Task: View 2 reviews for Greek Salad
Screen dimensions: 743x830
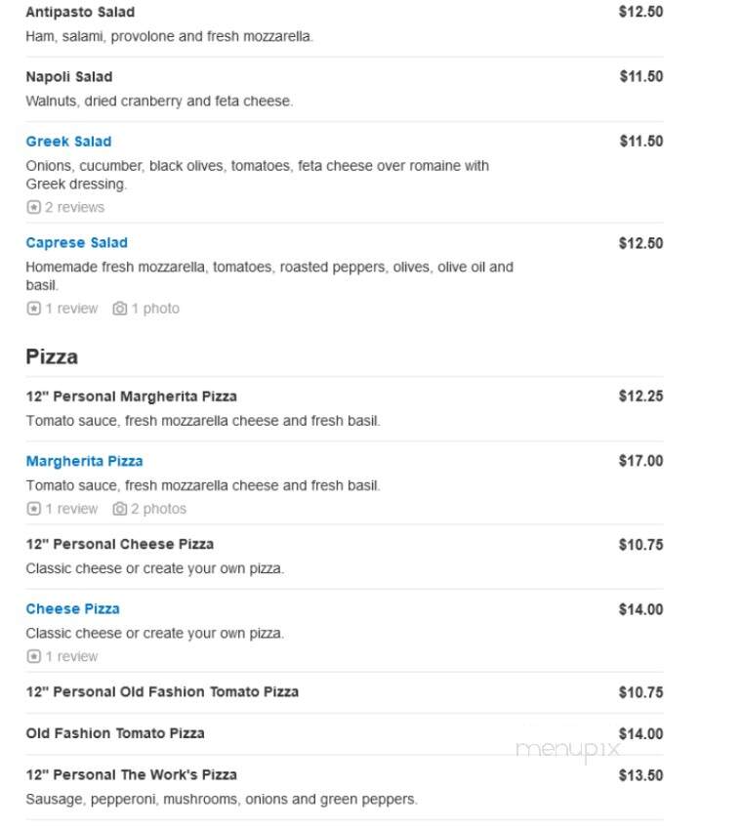Action: (x=74, y=207)
